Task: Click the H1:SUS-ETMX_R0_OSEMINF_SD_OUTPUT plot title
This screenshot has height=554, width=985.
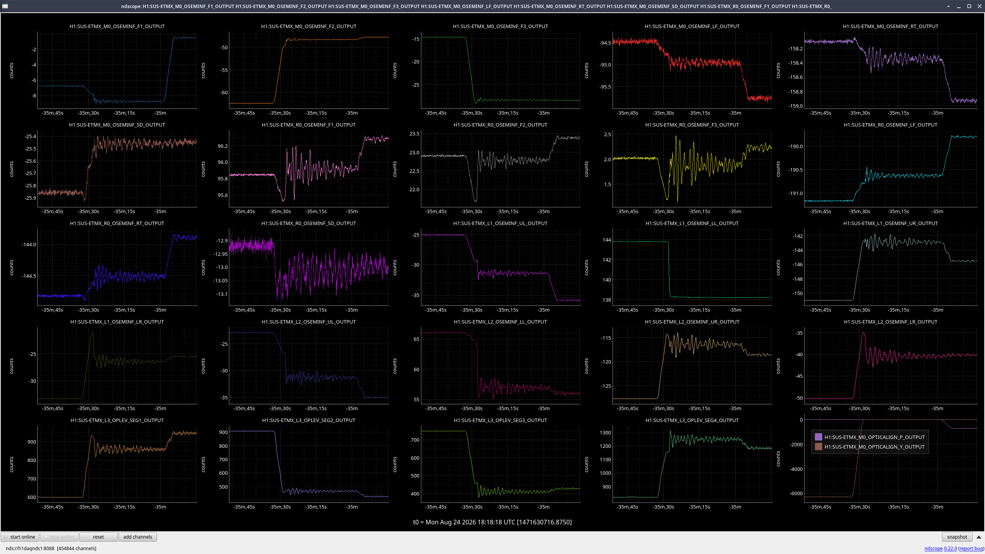Action: [309, 223]
